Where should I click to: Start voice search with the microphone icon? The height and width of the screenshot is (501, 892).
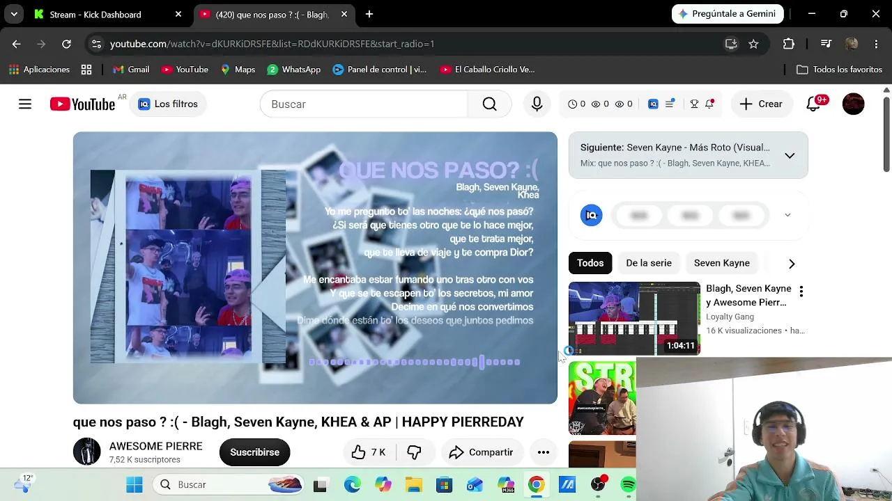(537, 104)
